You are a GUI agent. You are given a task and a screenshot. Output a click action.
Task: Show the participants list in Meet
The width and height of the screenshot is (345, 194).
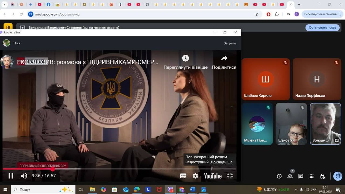coord(290,176)
